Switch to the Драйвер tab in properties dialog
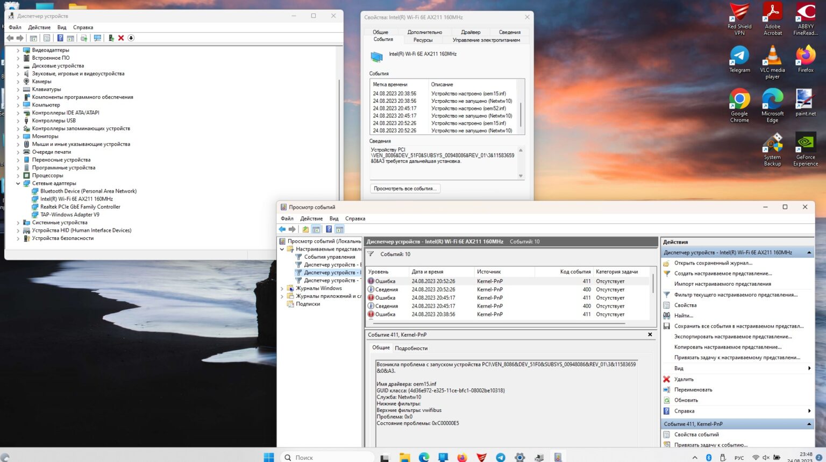Screen dimensions: 826x462 471,32
